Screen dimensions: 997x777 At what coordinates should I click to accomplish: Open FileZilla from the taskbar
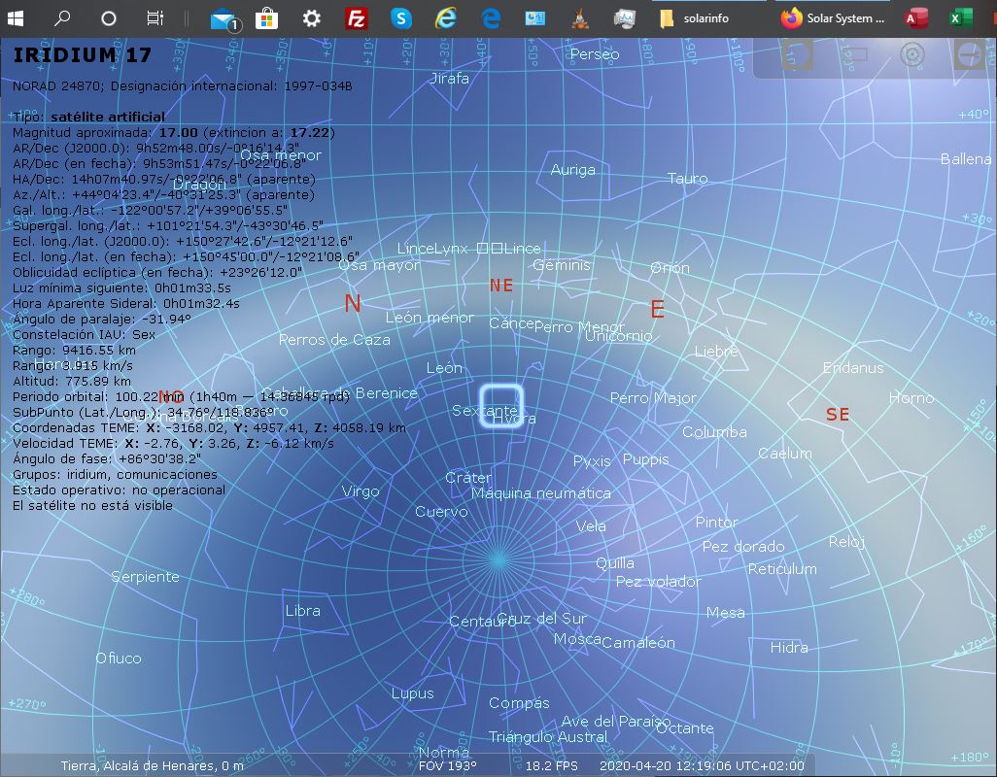pos(357,18)
